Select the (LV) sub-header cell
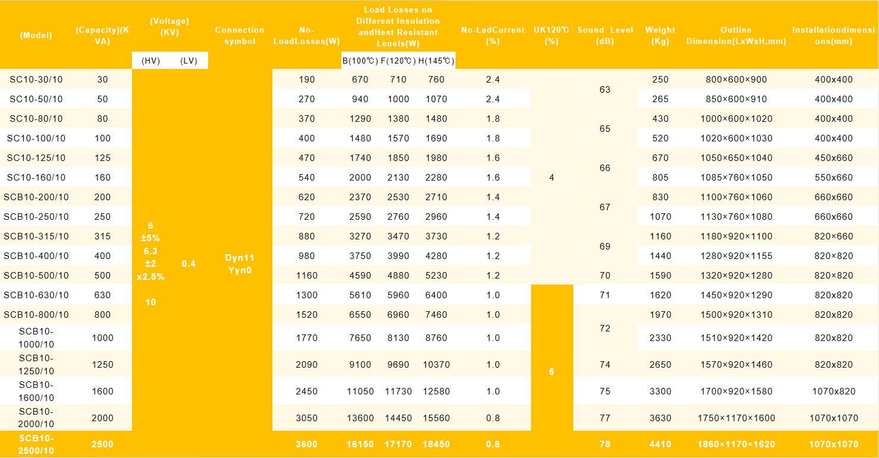 click(x=189, y=61)
